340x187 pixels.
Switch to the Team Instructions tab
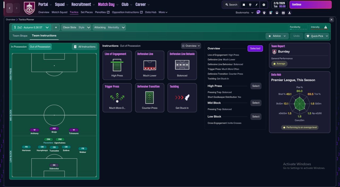tap(44, 36)
